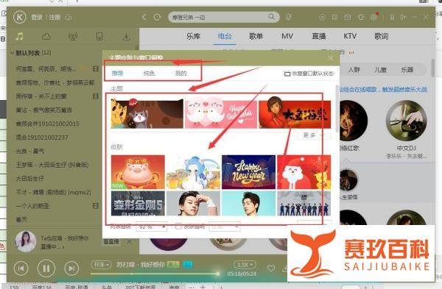Click the heart favorite icon in player bar
The width and height of the screenshot is (442, 289).
(x=271, y=268)
